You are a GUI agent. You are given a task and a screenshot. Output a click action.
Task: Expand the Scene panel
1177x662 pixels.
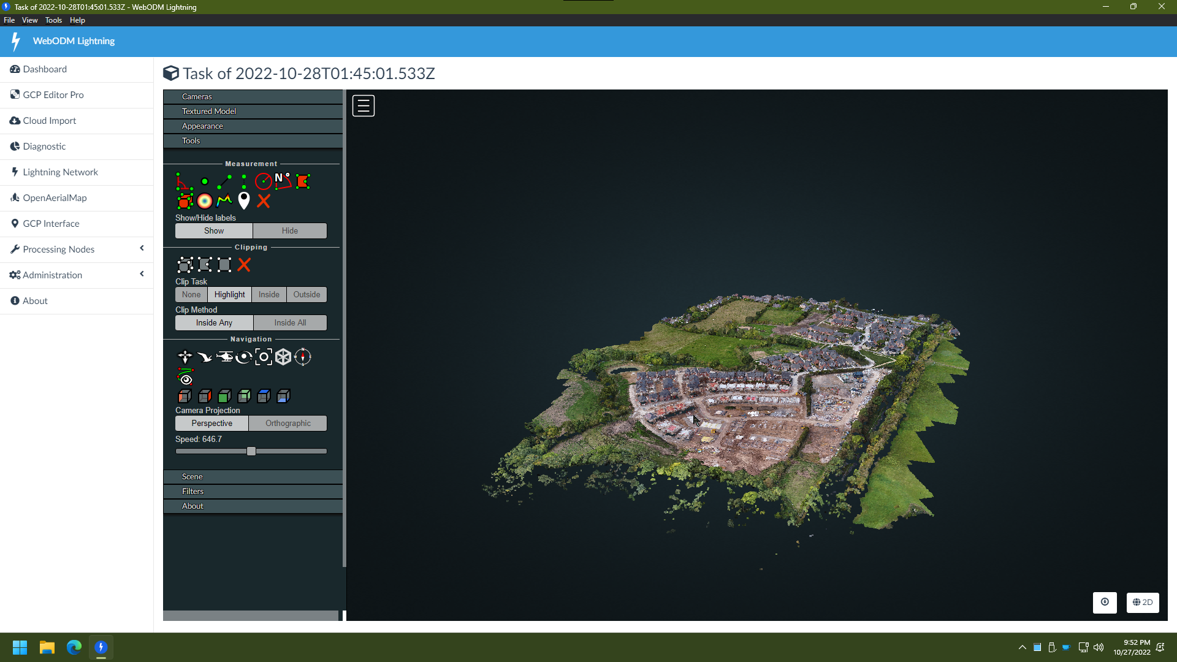(x=252, y=476)
